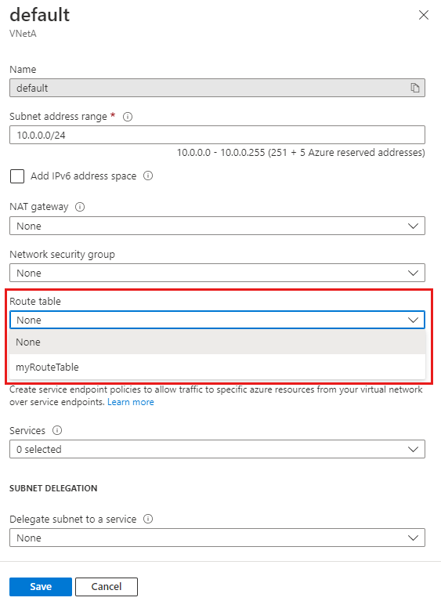The image size is (441, 612).
Task: Close the default subnet panel
Action: (x=424, y=15)
